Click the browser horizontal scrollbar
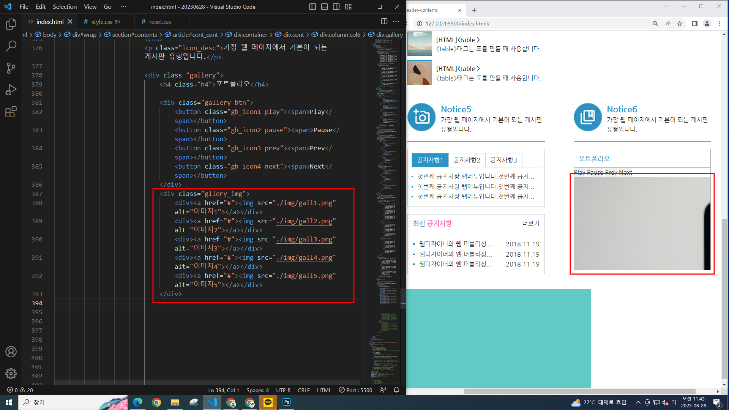The width and height of the screenshot is (729, 410). click(580, 391)
